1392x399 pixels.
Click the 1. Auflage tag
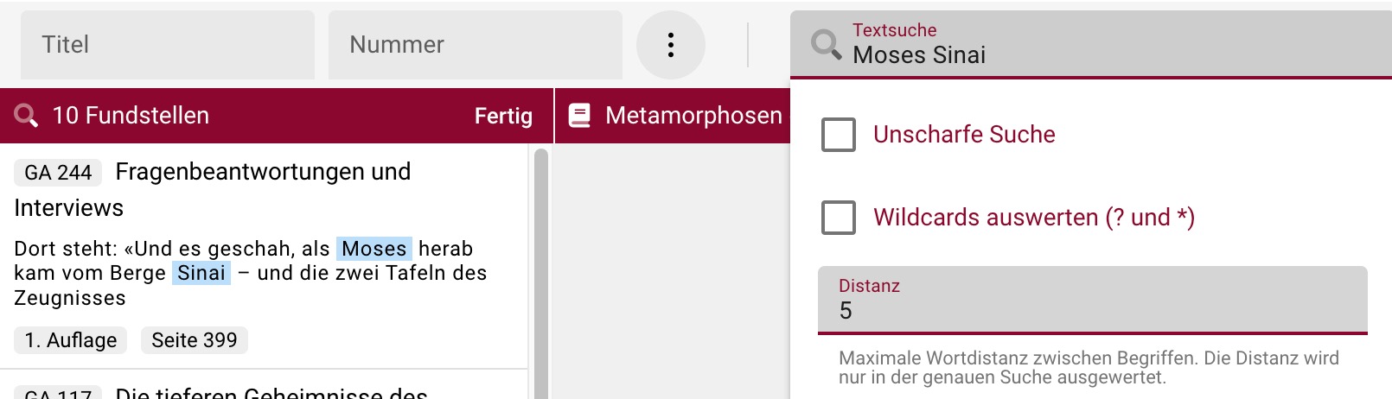tap(71, 340)
